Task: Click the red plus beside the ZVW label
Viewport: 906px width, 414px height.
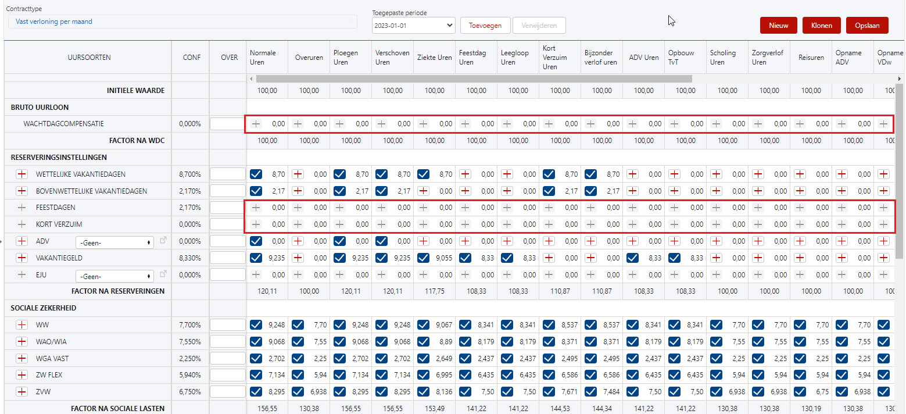Action: coord(22,392)
